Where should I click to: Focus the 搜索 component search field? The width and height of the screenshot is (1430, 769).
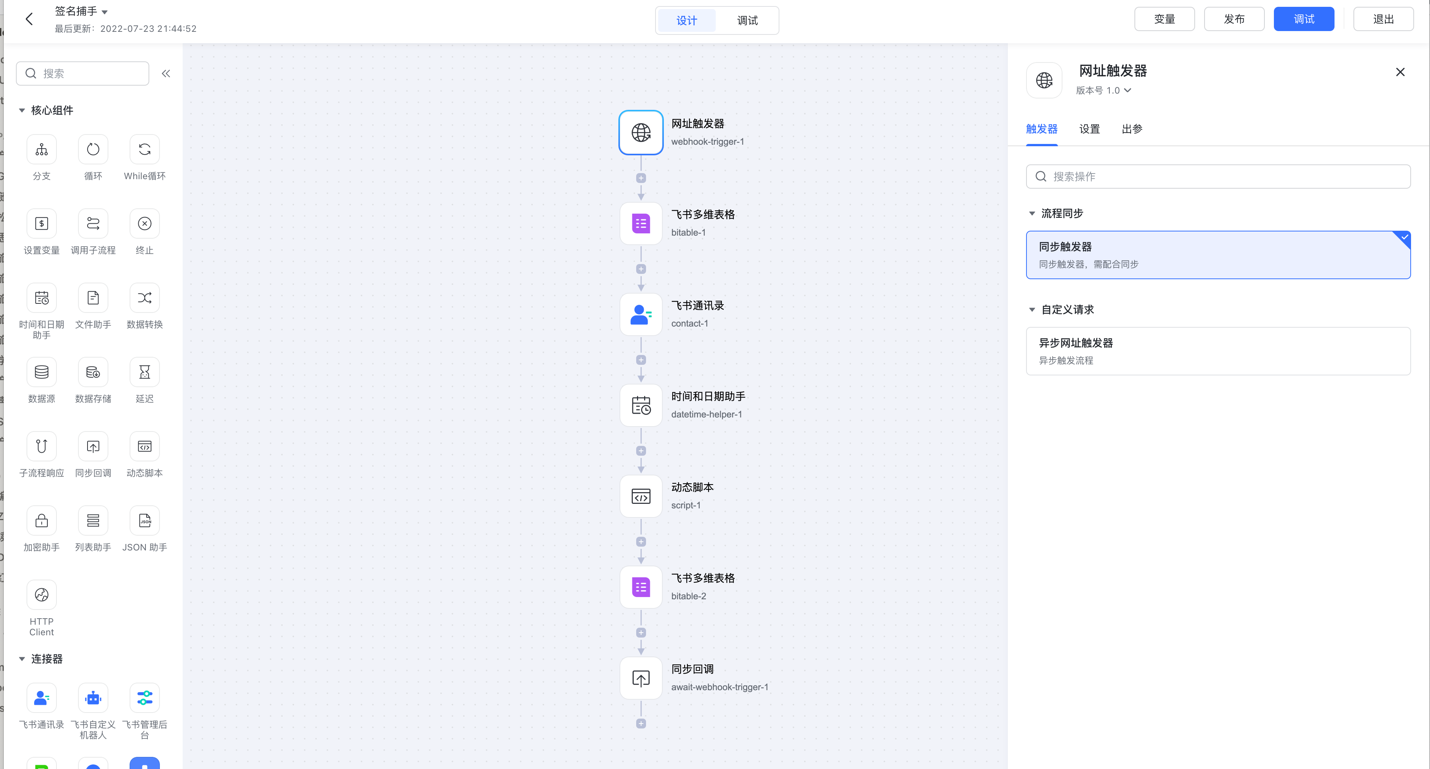(83, 74)
